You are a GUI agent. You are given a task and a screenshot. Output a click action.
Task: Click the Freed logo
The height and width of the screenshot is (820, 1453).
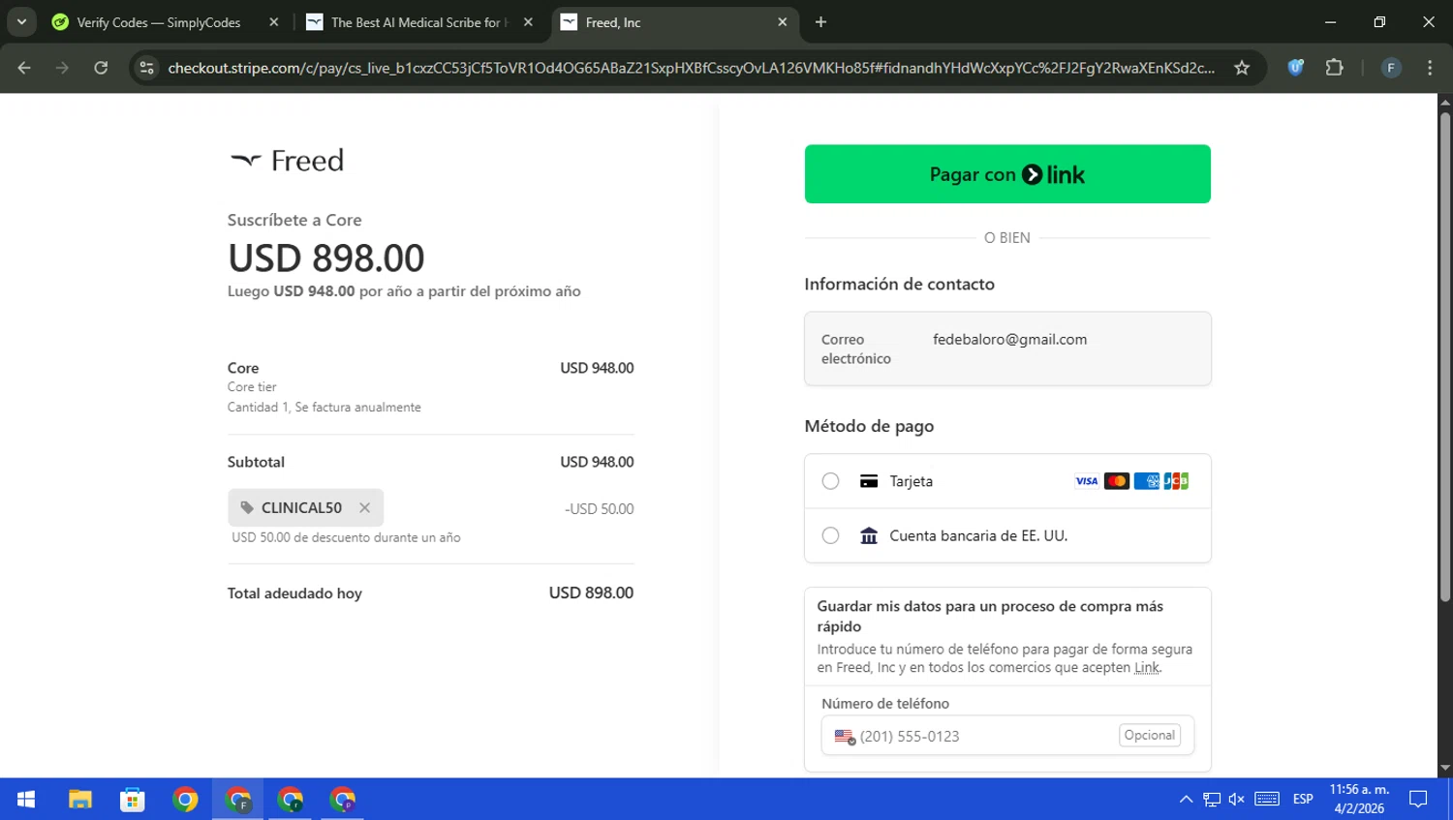(287, 160)
